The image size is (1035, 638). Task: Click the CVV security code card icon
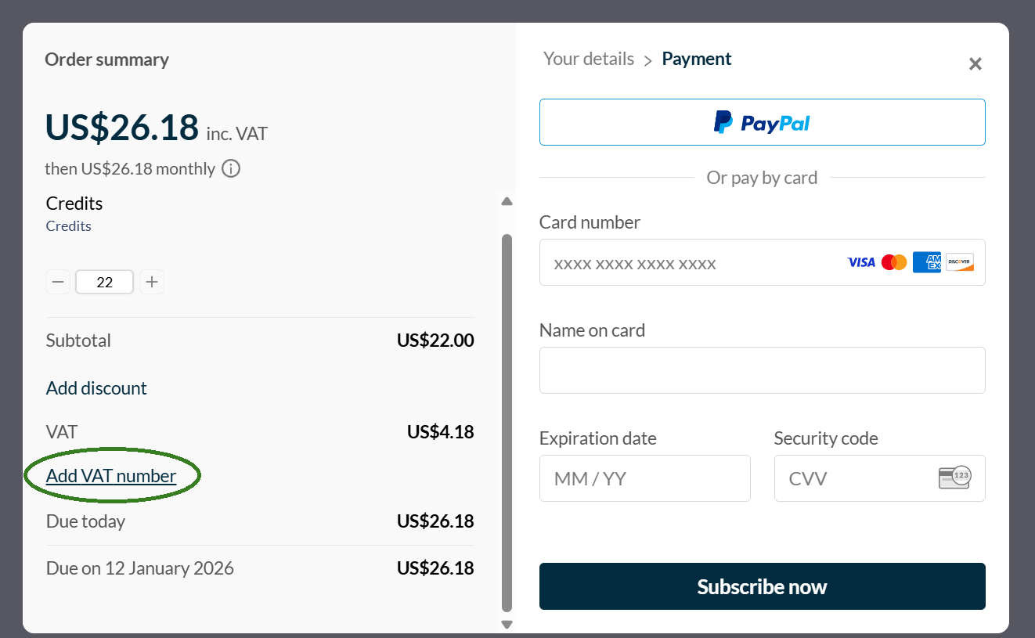click(x=956, y=478)
